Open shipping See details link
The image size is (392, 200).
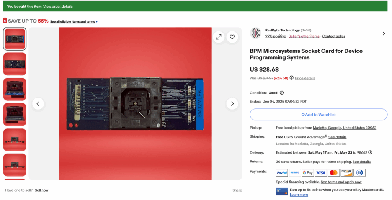tap(338, 137)
